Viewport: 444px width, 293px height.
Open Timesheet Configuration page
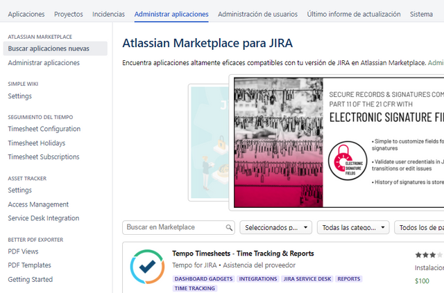coord(44,129)
